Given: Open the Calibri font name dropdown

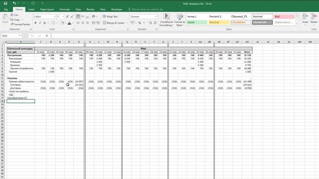Looking at the screenshot, I should (54, 16).
